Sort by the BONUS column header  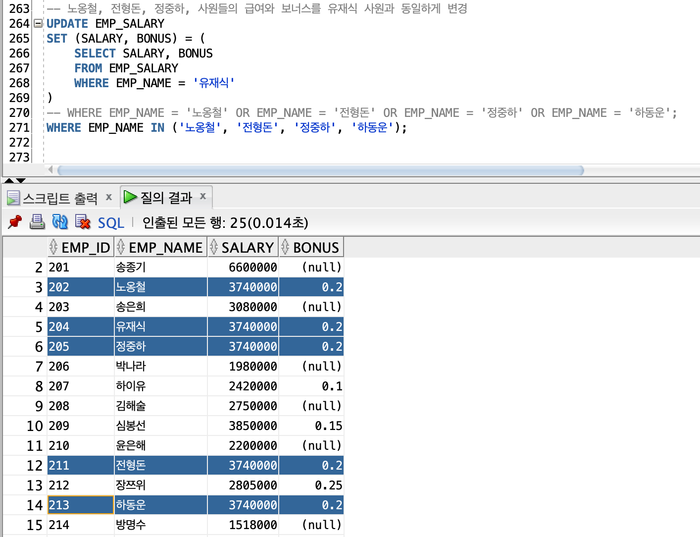tap(311, 247)
